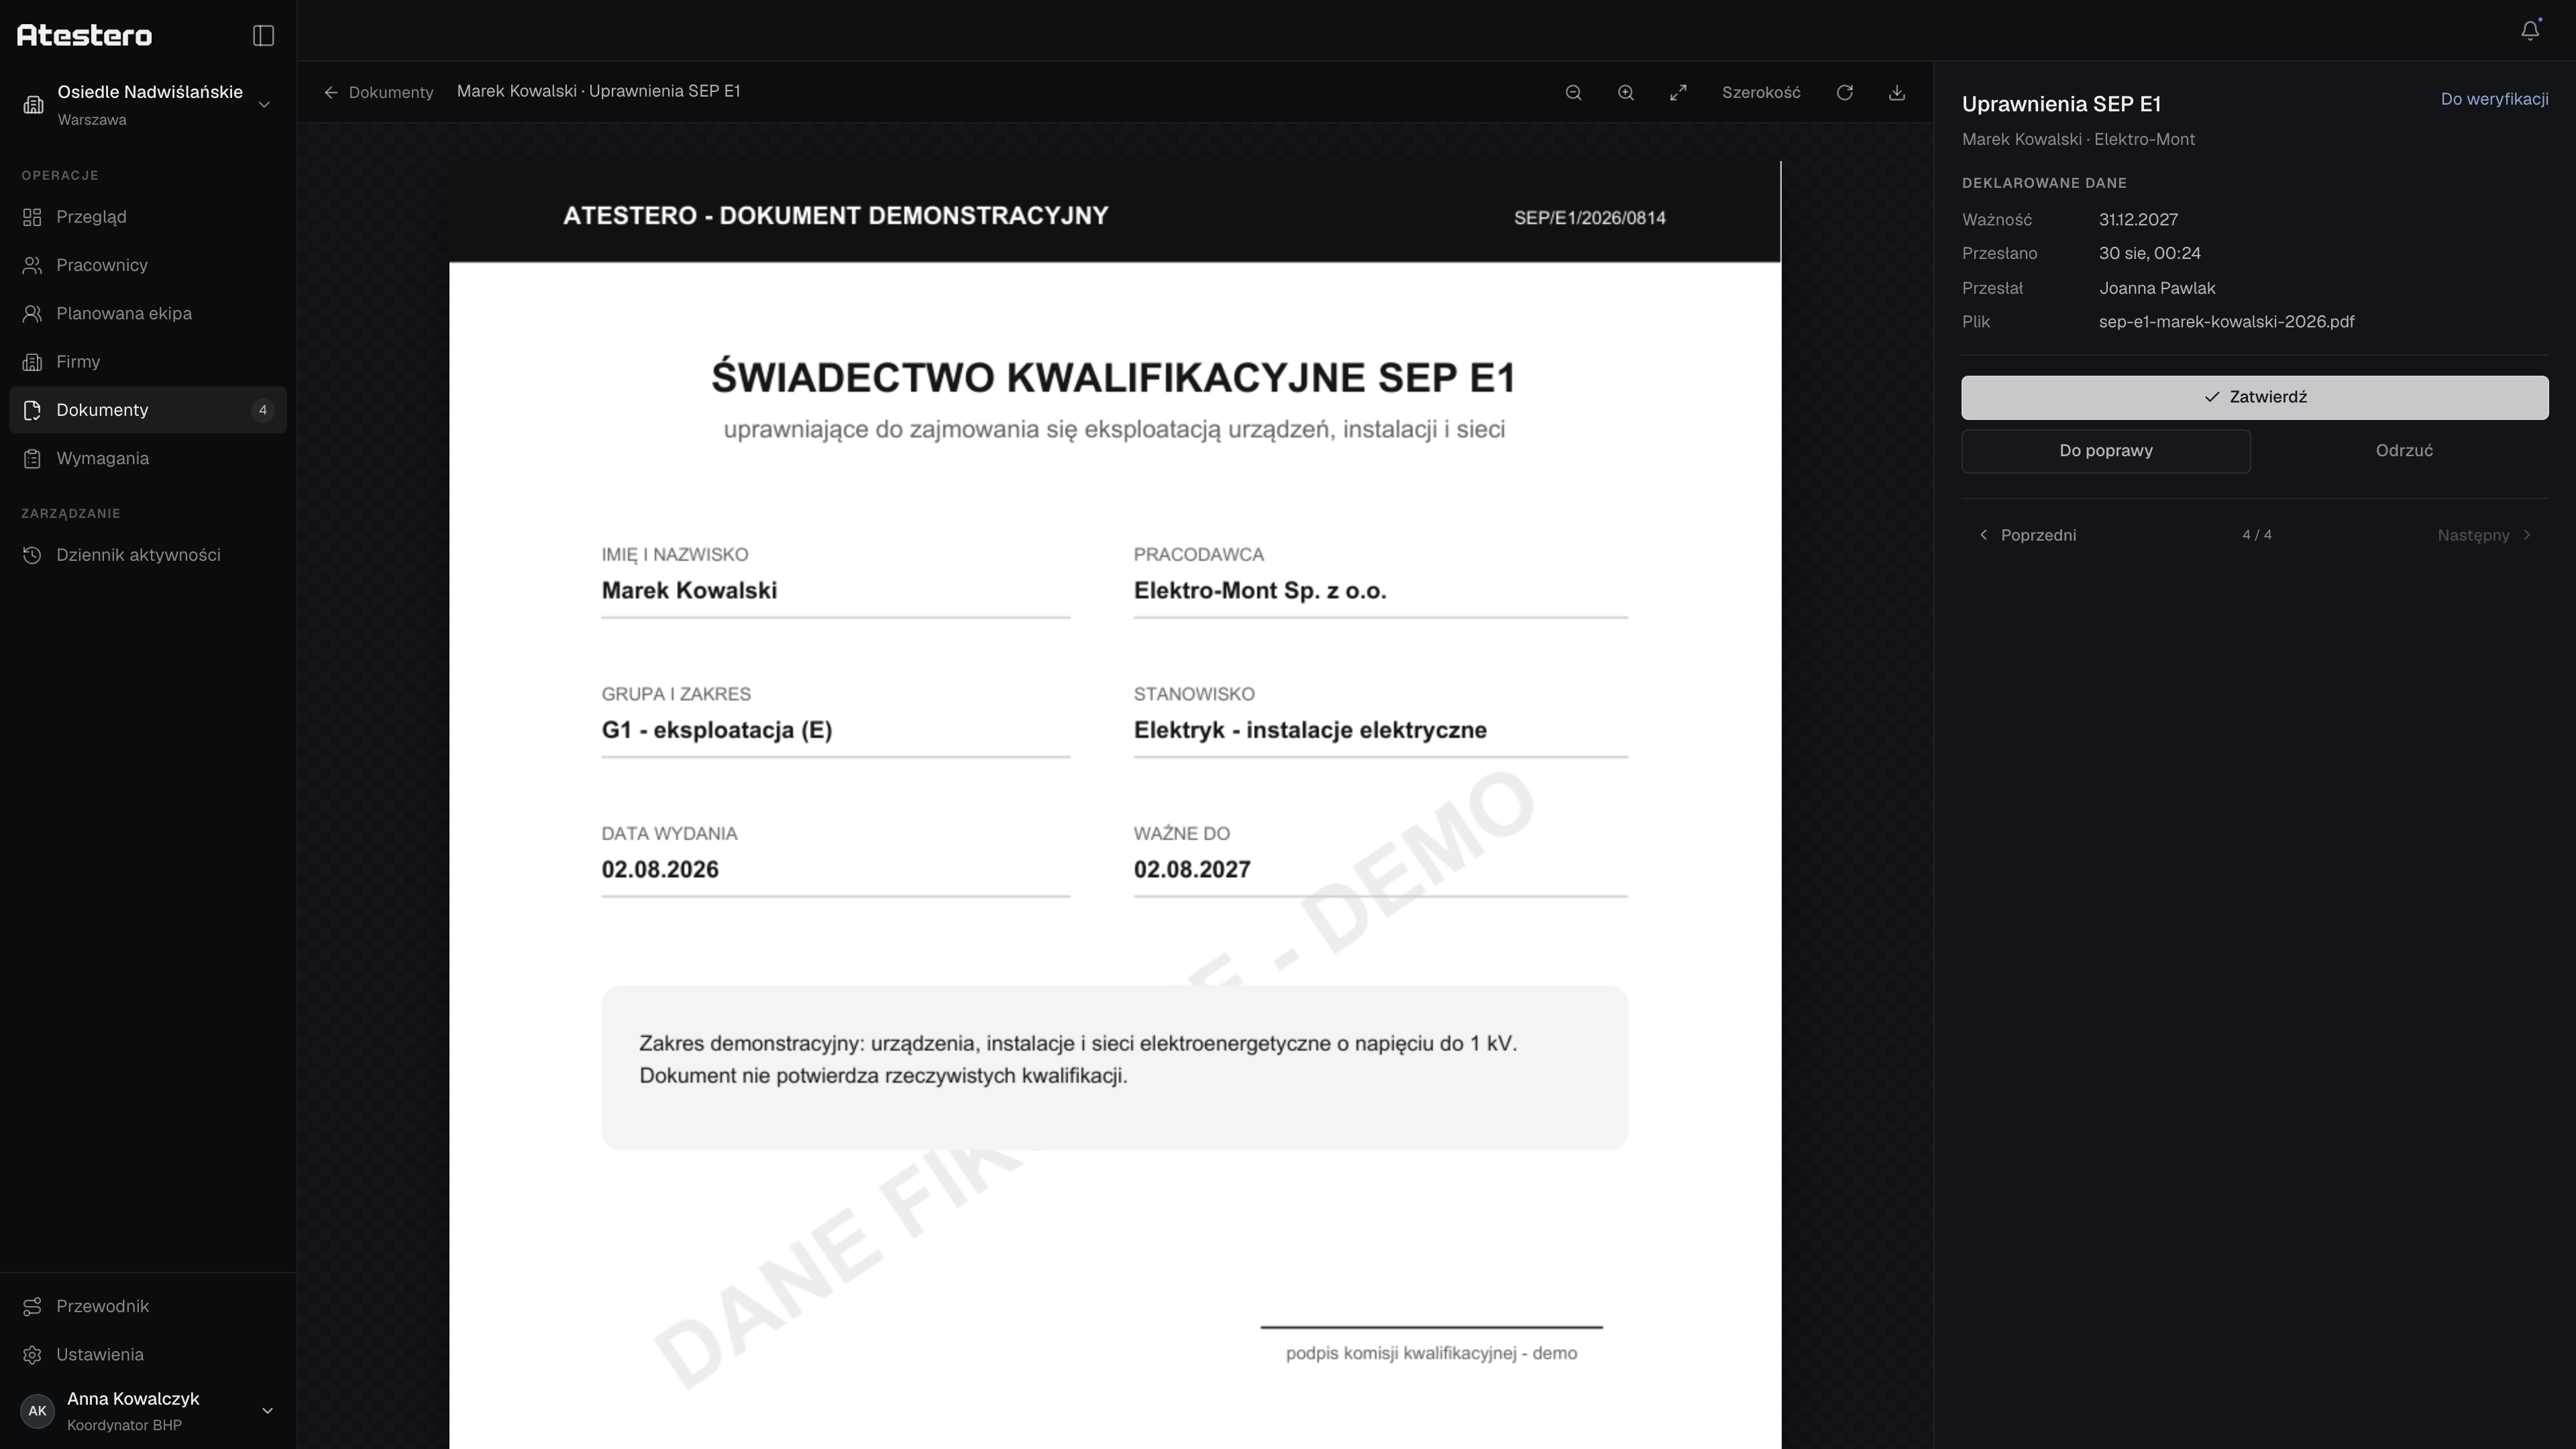Click the Do weryfikacji status label

[2494, 99]
